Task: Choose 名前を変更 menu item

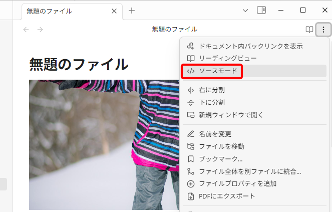Action: (x=254, y=134)
